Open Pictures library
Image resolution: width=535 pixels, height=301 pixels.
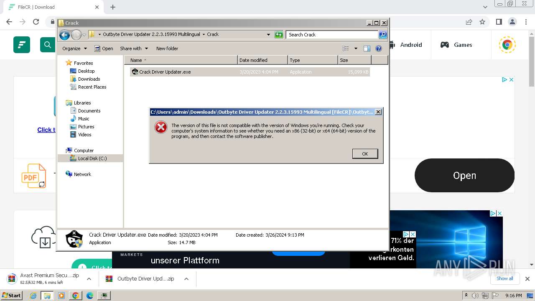(86, 127)
